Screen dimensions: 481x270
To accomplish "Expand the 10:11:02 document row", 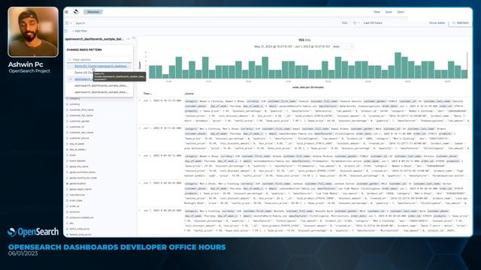I will pos(140,128).
